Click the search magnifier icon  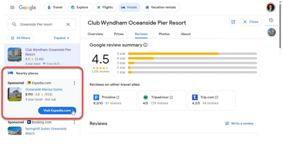point(14,24)
